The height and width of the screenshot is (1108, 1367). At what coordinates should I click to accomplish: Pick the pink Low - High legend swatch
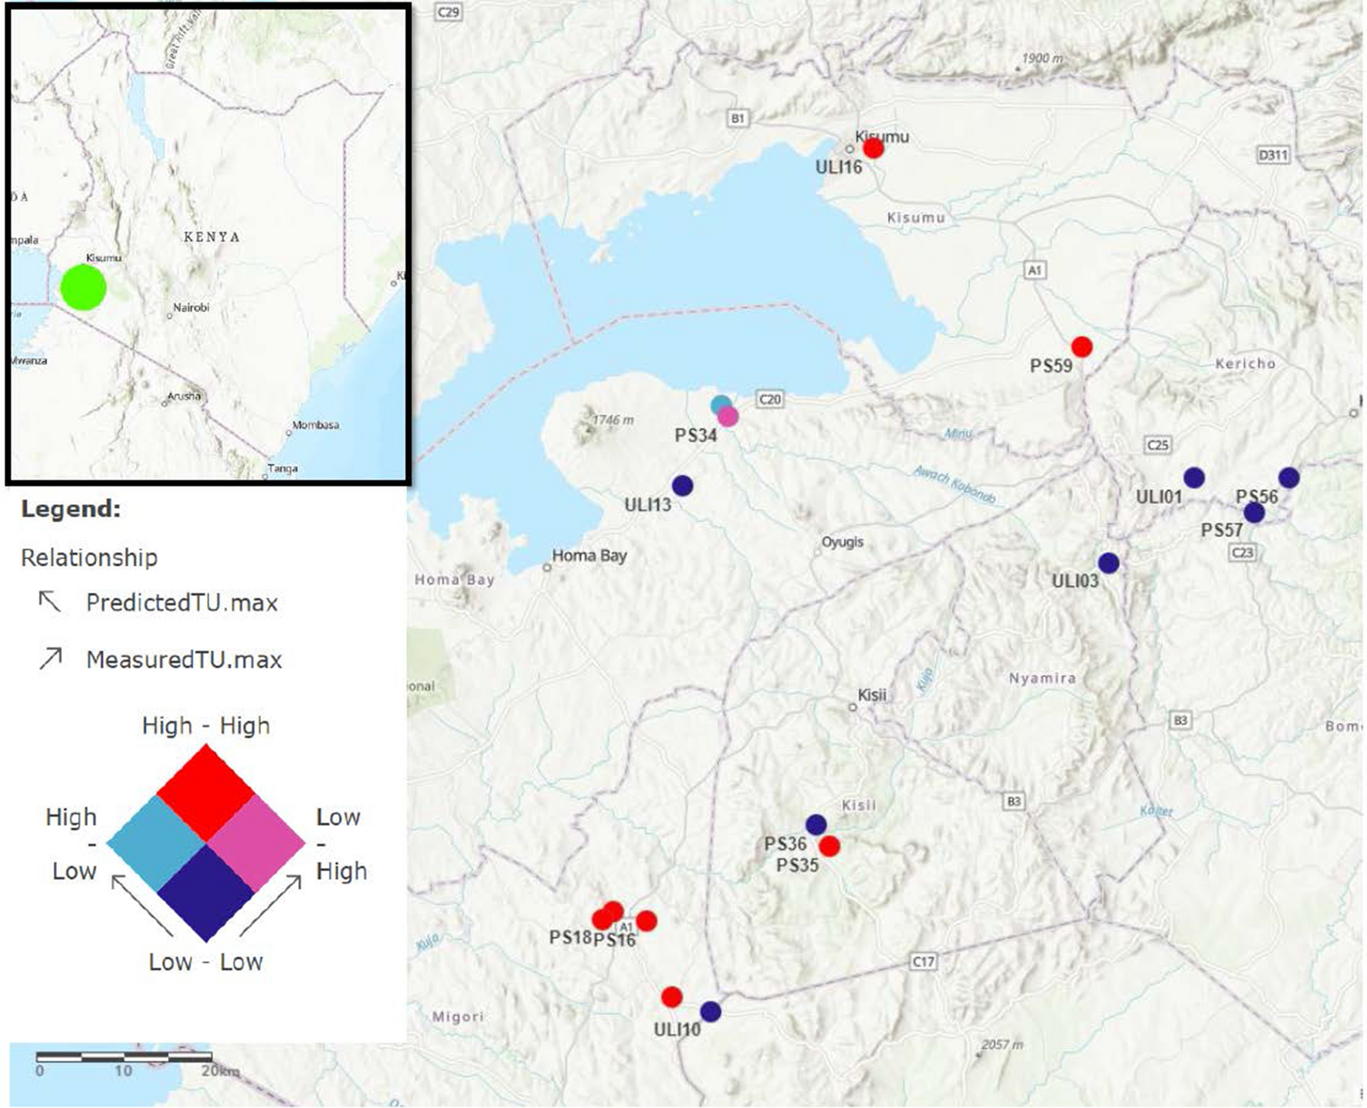256,843
